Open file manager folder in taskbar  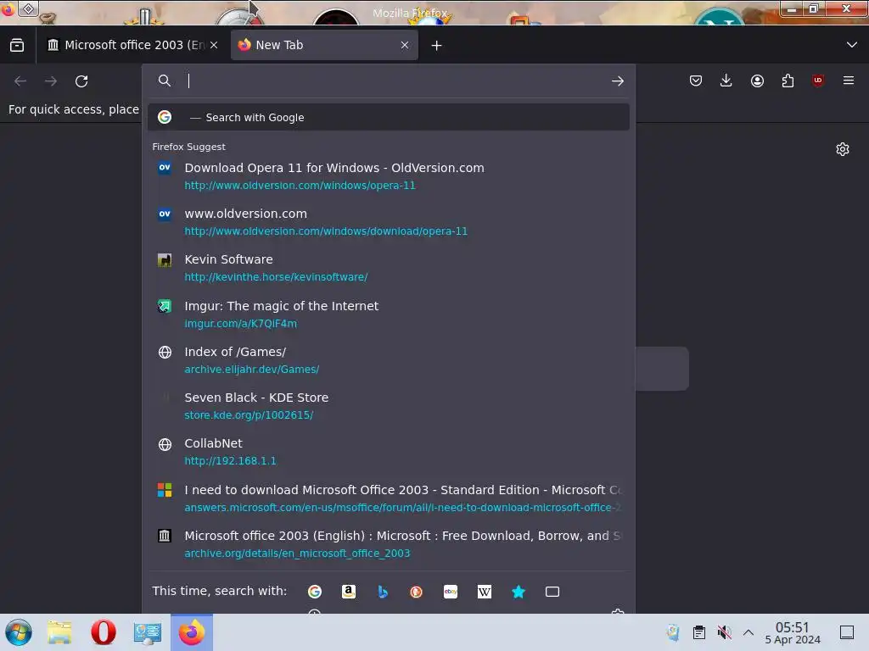click(x=59, y=632)
